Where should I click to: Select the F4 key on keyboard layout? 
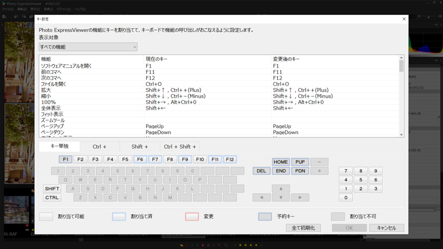click(x=110, y=159)
